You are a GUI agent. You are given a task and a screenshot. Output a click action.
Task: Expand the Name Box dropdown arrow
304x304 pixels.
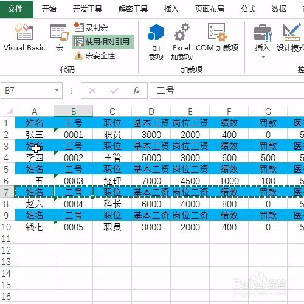click(57, 90)
